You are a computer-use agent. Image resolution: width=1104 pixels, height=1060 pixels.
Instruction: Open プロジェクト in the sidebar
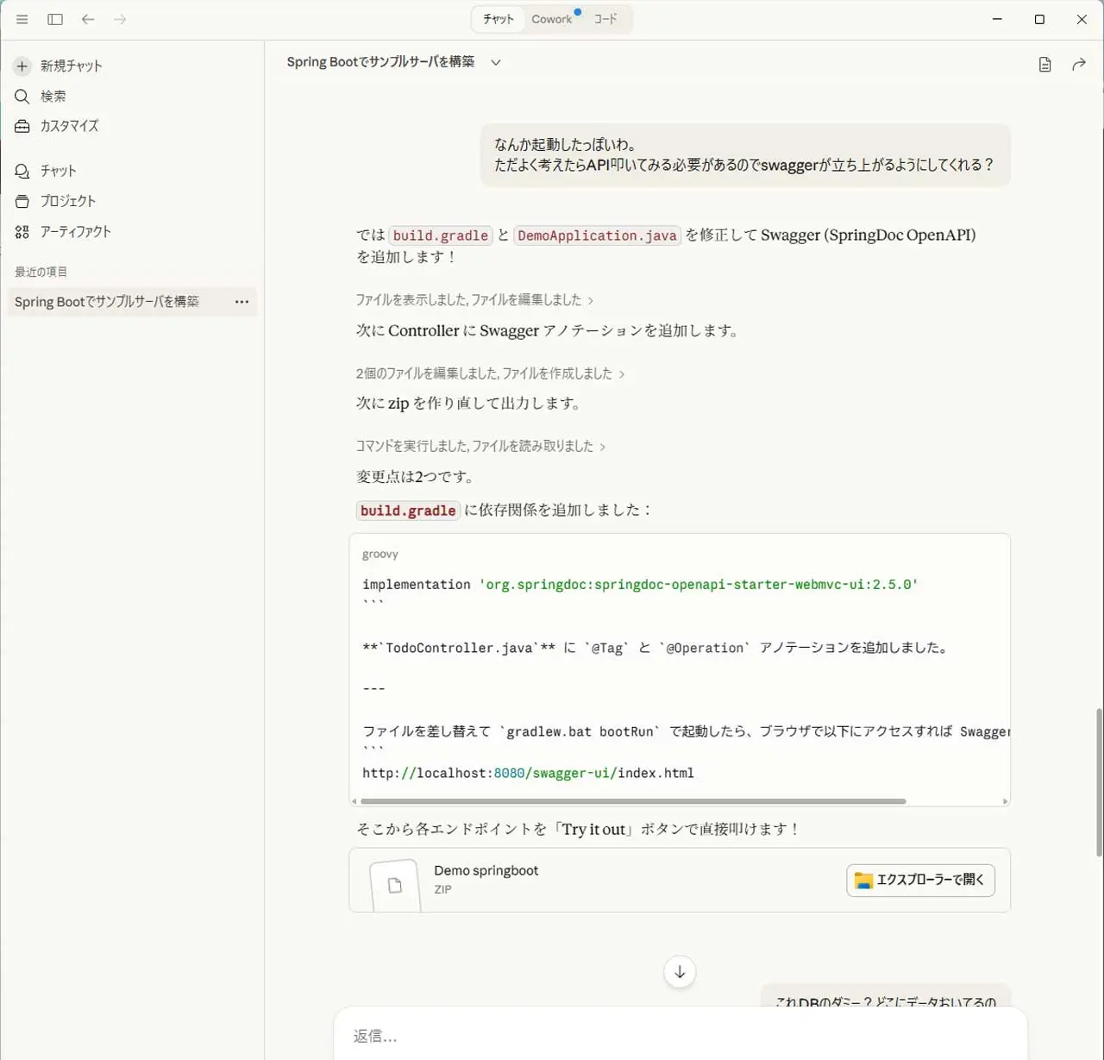[x=67, y=201]
